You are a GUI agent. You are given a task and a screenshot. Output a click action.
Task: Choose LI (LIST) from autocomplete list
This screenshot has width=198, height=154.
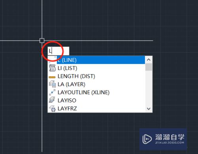point(96,68)
